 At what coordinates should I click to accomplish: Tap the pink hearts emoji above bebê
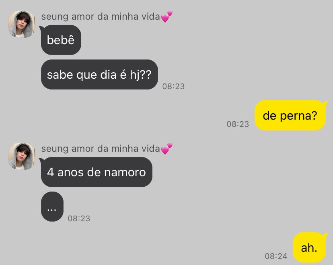[167, 17]
